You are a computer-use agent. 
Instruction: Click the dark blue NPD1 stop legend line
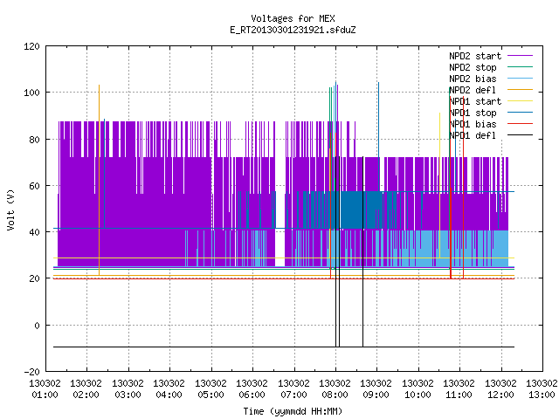(x=520, y=113)
